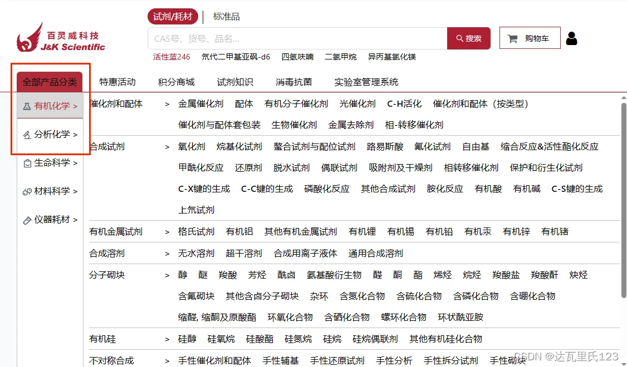Open the 合成用离子液体 link
This screenshot has width=627, height=367.
(x=306, y=254)
